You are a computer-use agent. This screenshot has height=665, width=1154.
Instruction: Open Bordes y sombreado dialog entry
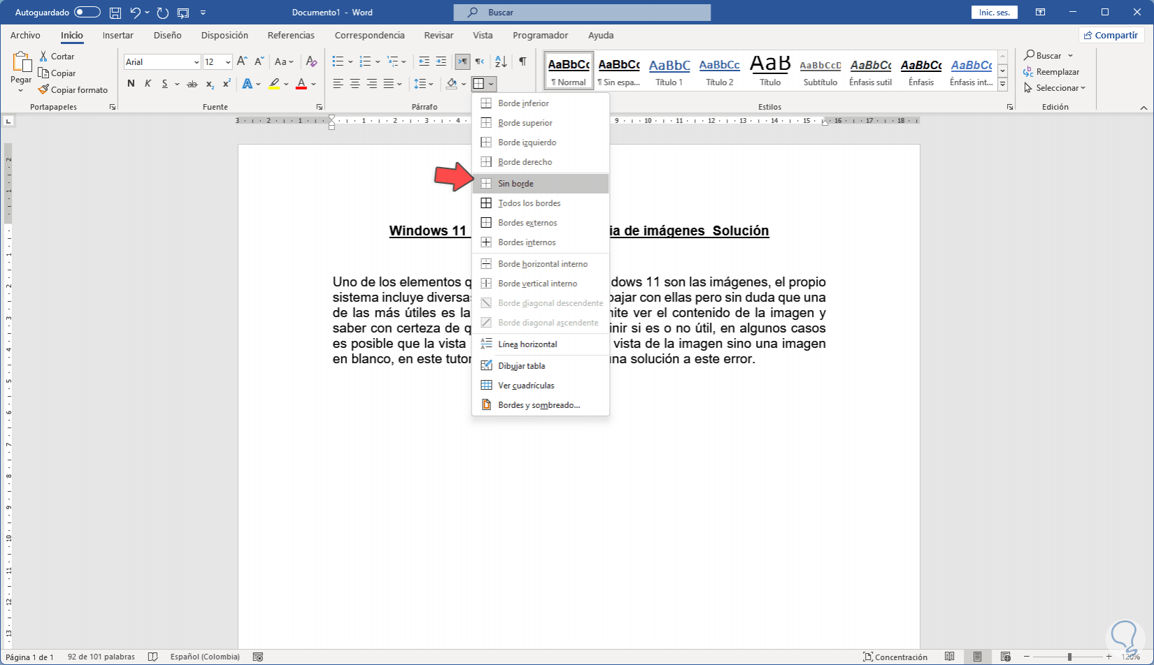pyautogui.click(x=541, y=405)
